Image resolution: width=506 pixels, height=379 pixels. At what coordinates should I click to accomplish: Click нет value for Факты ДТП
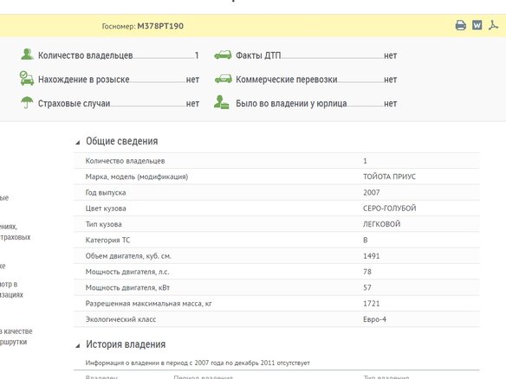coord(390,55)
